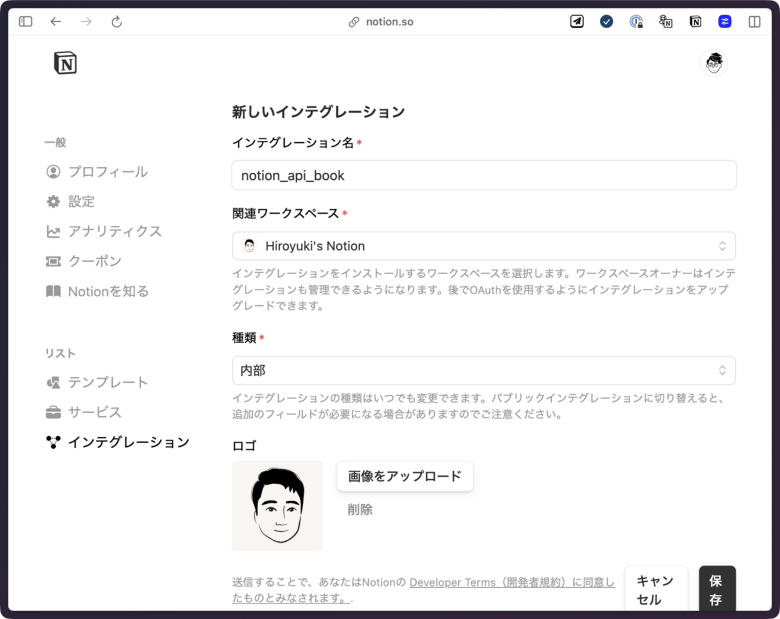This screenshot has width=780, height=619.
Task: Open the 関連ワークスペース workspace selector
Action: tap(483, 246)
